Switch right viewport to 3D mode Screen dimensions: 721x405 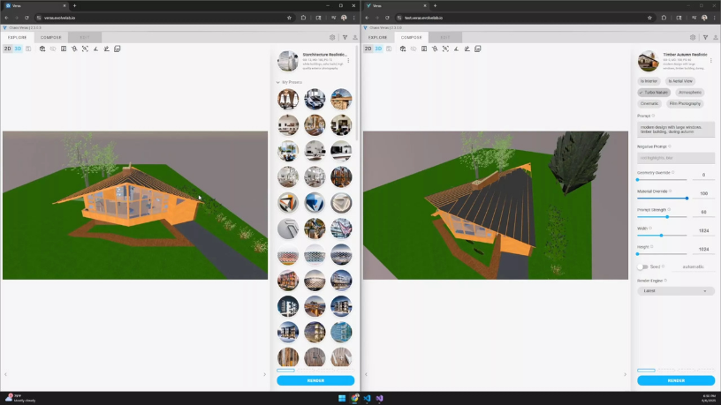378,49
